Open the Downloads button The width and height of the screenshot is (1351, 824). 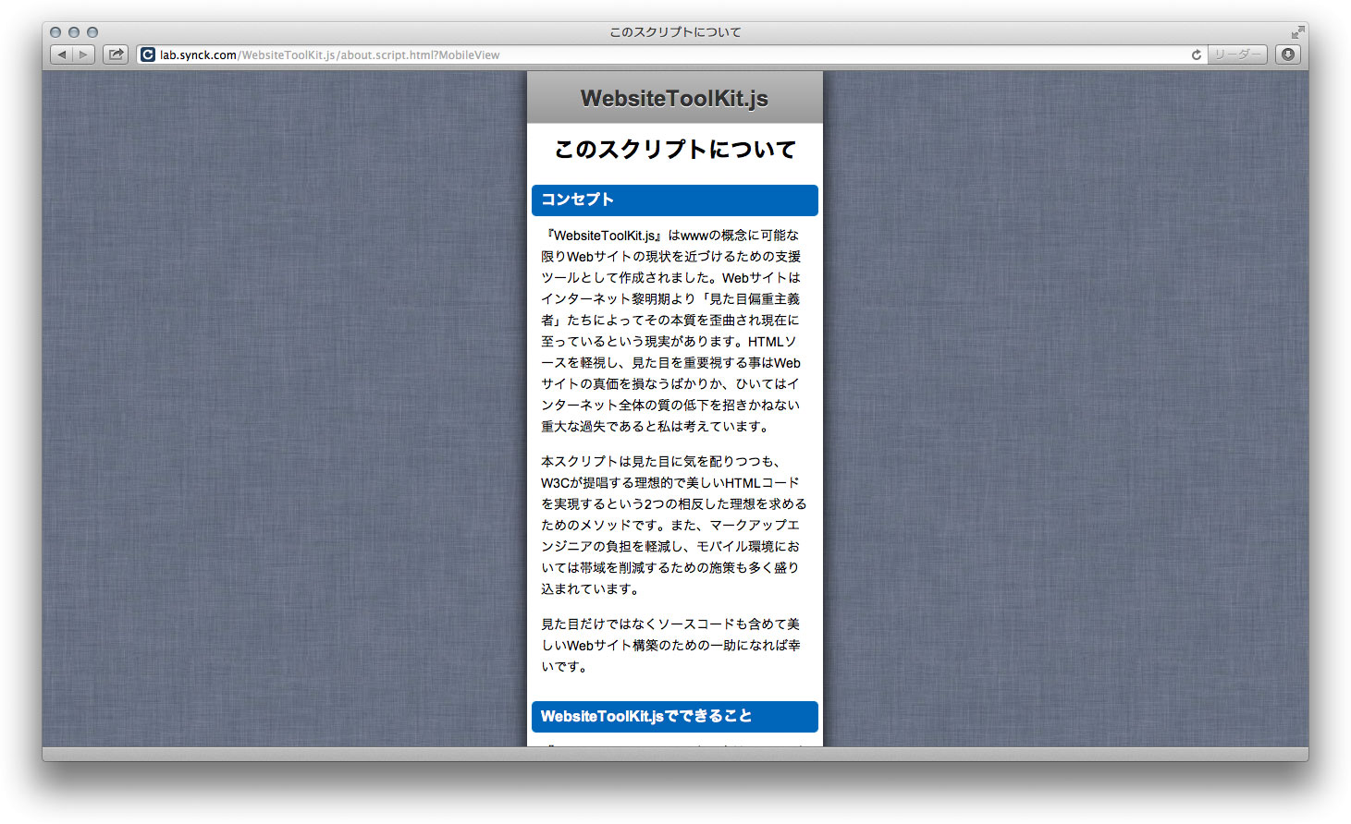tap(1288, 55)
